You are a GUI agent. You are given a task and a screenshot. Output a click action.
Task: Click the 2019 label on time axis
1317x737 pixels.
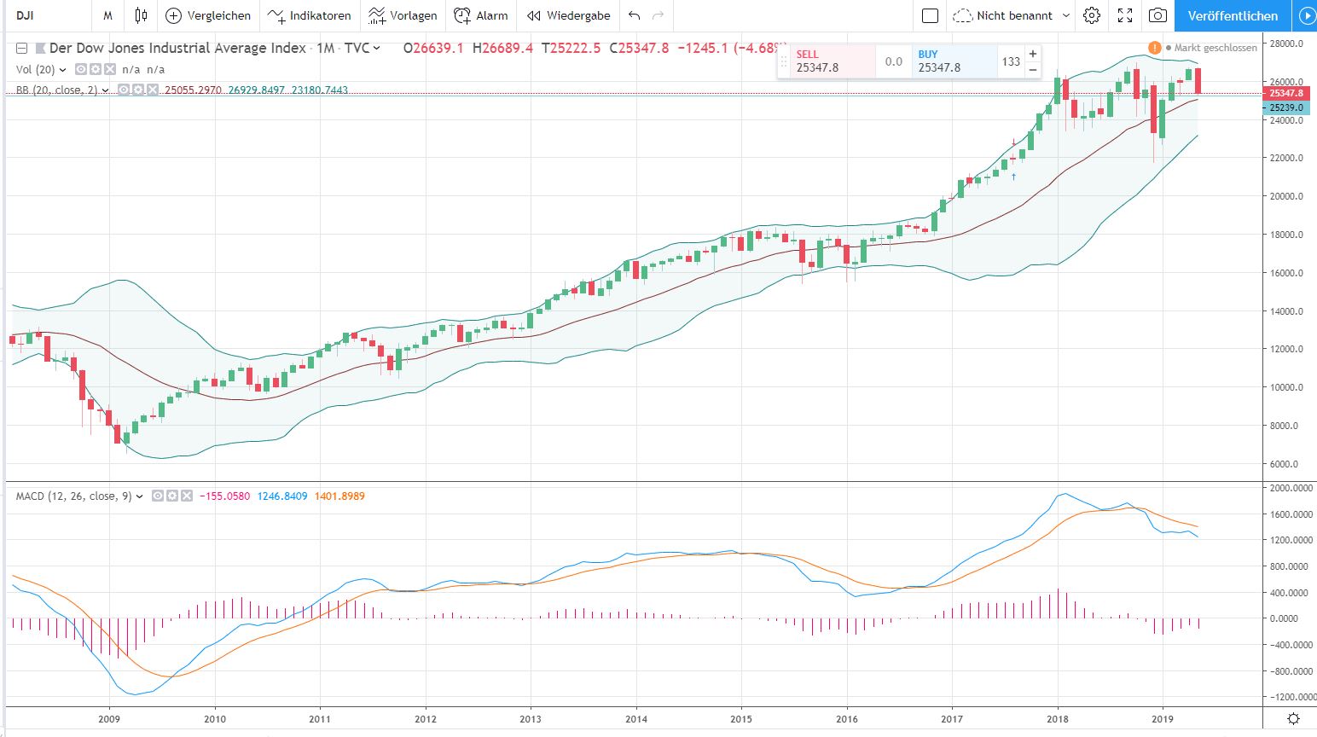pos(1163,719)
